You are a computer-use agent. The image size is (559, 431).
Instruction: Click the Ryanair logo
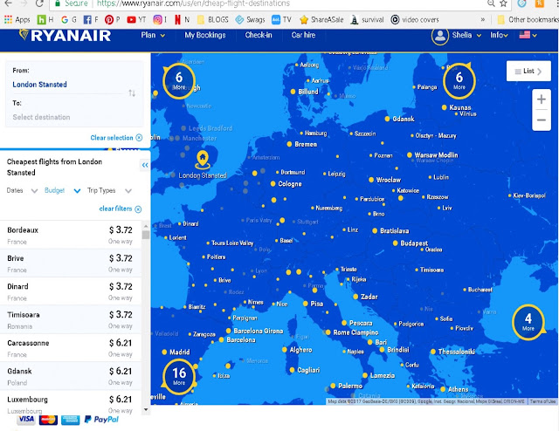pos(65,36)
